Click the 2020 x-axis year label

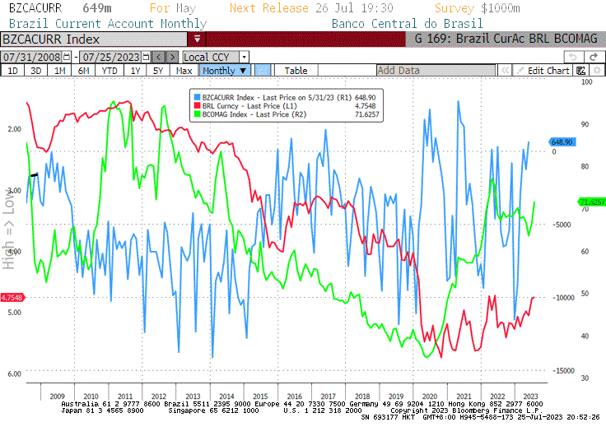pos(429,397)
